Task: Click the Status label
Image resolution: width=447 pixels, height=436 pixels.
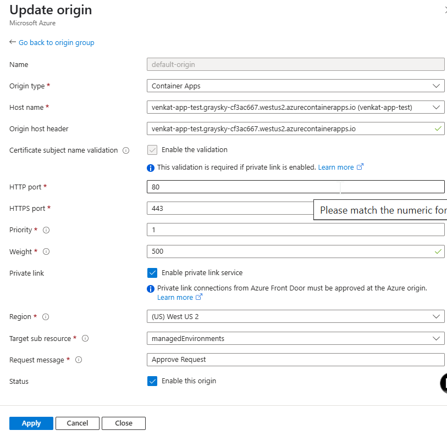Action: click(x=19, y=382)
